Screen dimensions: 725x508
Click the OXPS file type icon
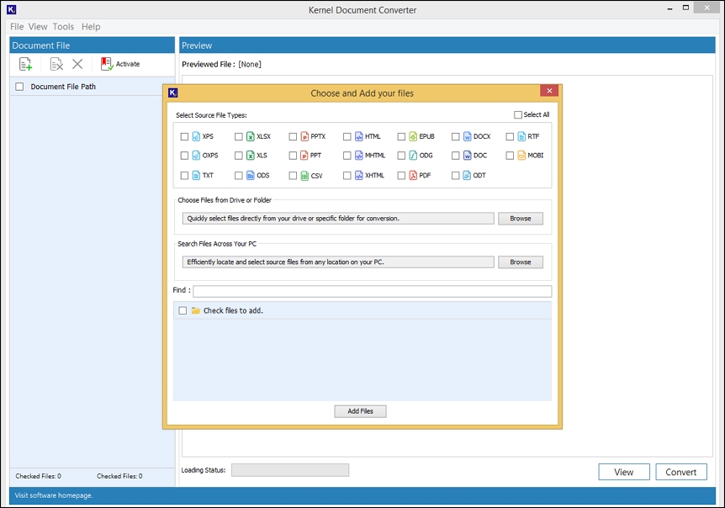[196, 156]
